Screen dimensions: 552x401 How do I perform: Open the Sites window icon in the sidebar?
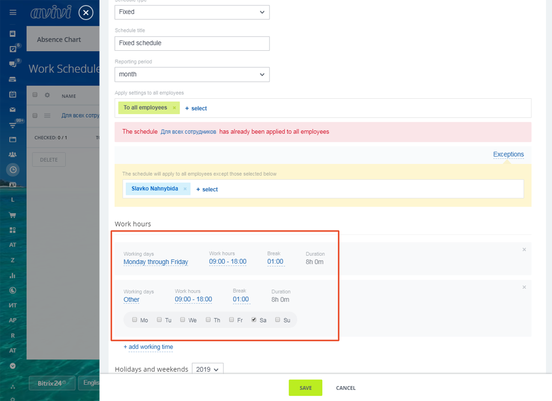click(13, 140)
